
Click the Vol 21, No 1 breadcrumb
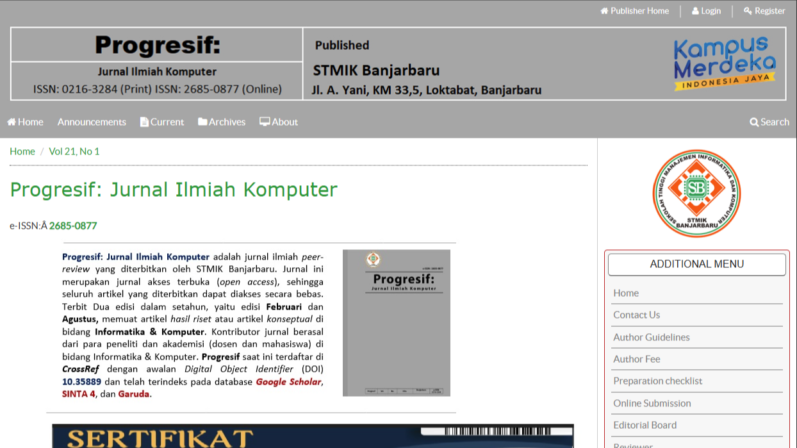point(74,151)
